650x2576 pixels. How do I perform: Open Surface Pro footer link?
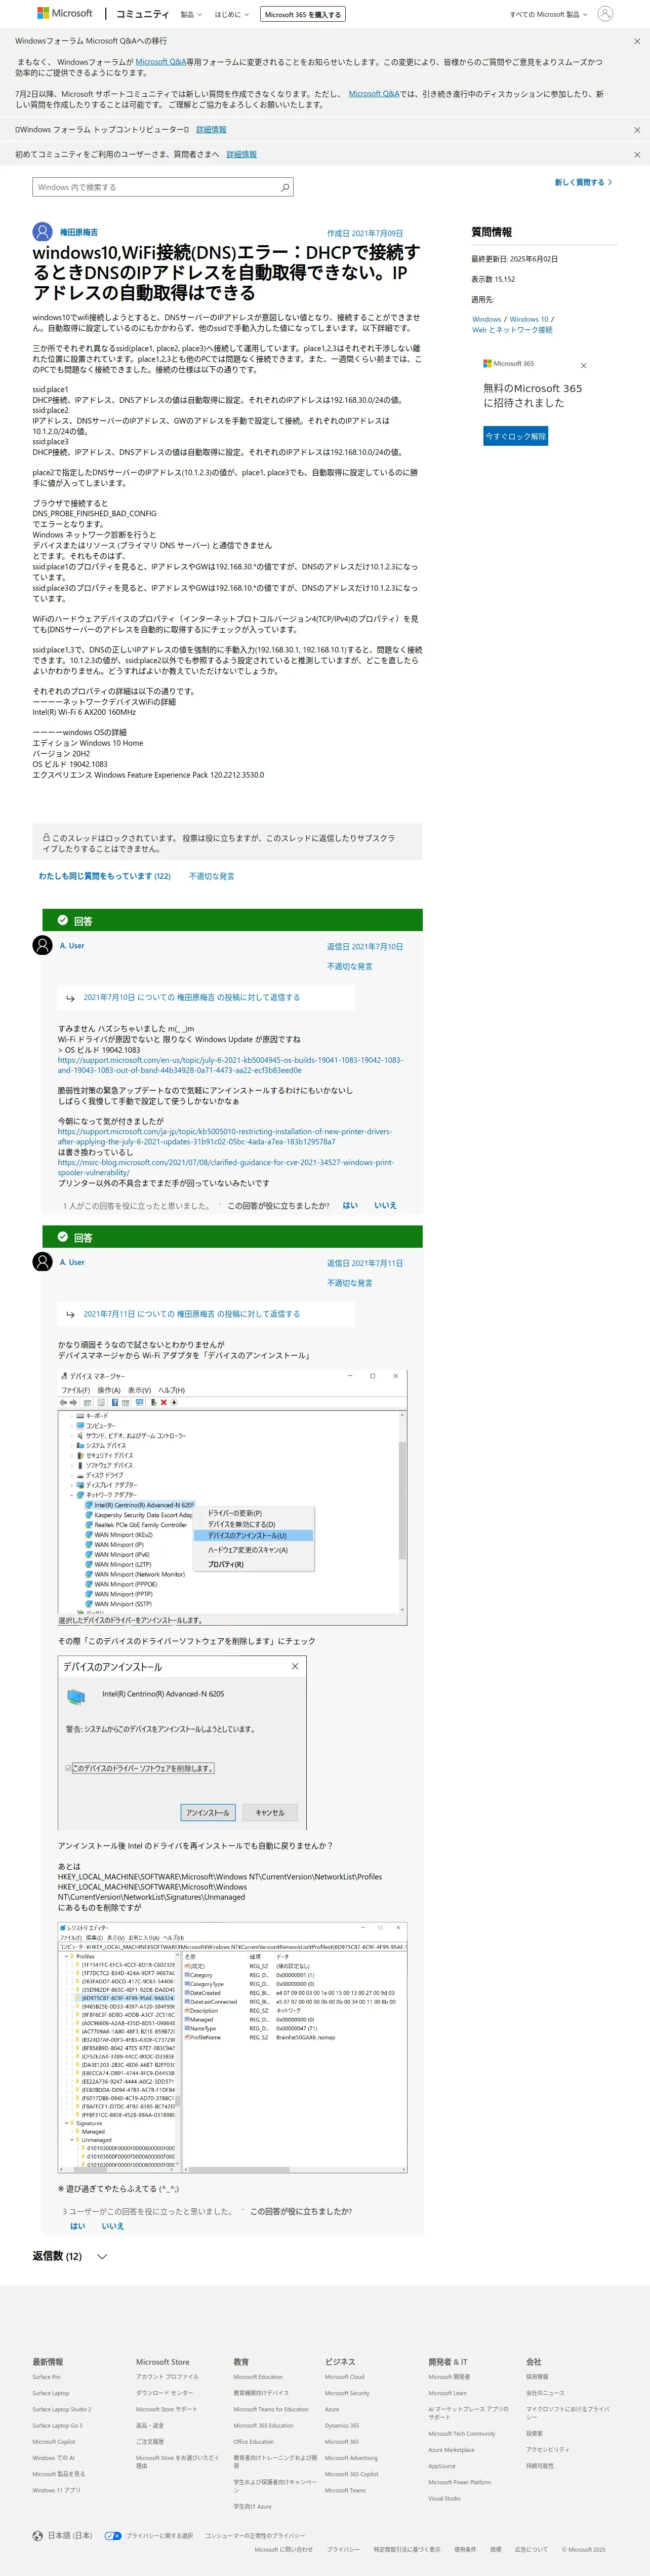click(x=46, y=2377)
